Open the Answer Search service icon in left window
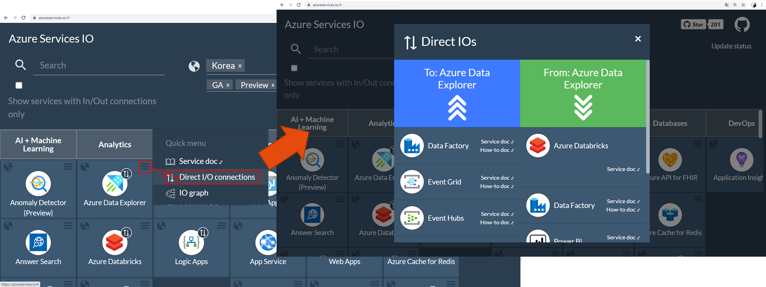The height and width of the screenshot is (287, 766). [x=38, y=242]
